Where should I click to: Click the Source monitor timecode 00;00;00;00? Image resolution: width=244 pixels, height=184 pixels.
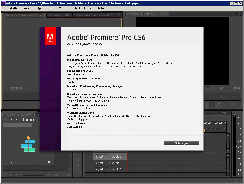tap(12, 88)
